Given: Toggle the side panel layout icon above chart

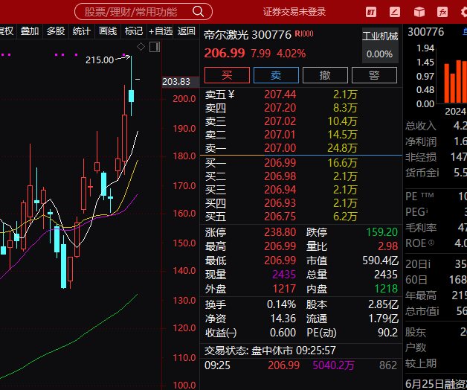Looking at the screenshot, I should coord(155,47).
